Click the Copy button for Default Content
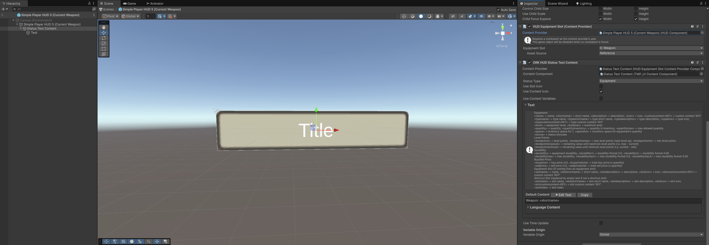709x245 pixels. (584, 195)
